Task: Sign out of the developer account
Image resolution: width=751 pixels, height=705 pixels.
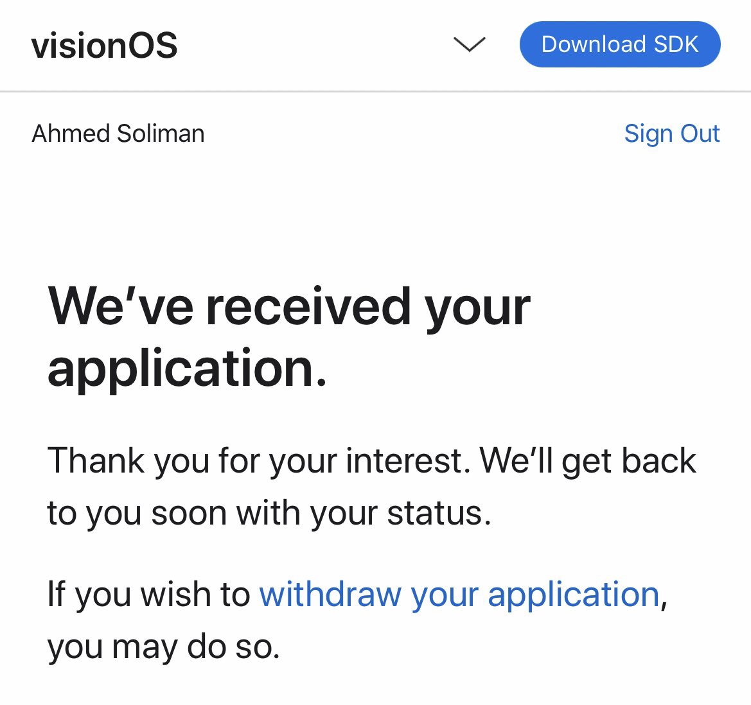Action: (x=671, y=134)
